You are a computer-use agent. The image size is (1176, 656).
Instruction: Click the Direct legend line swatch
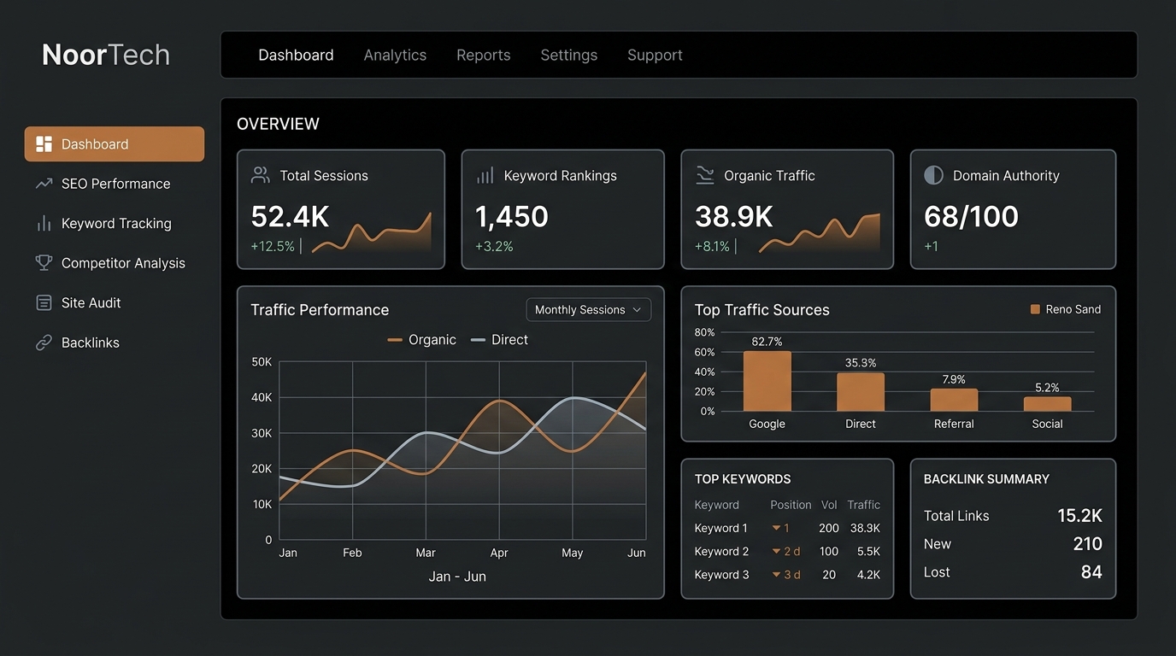click(478, 340)
